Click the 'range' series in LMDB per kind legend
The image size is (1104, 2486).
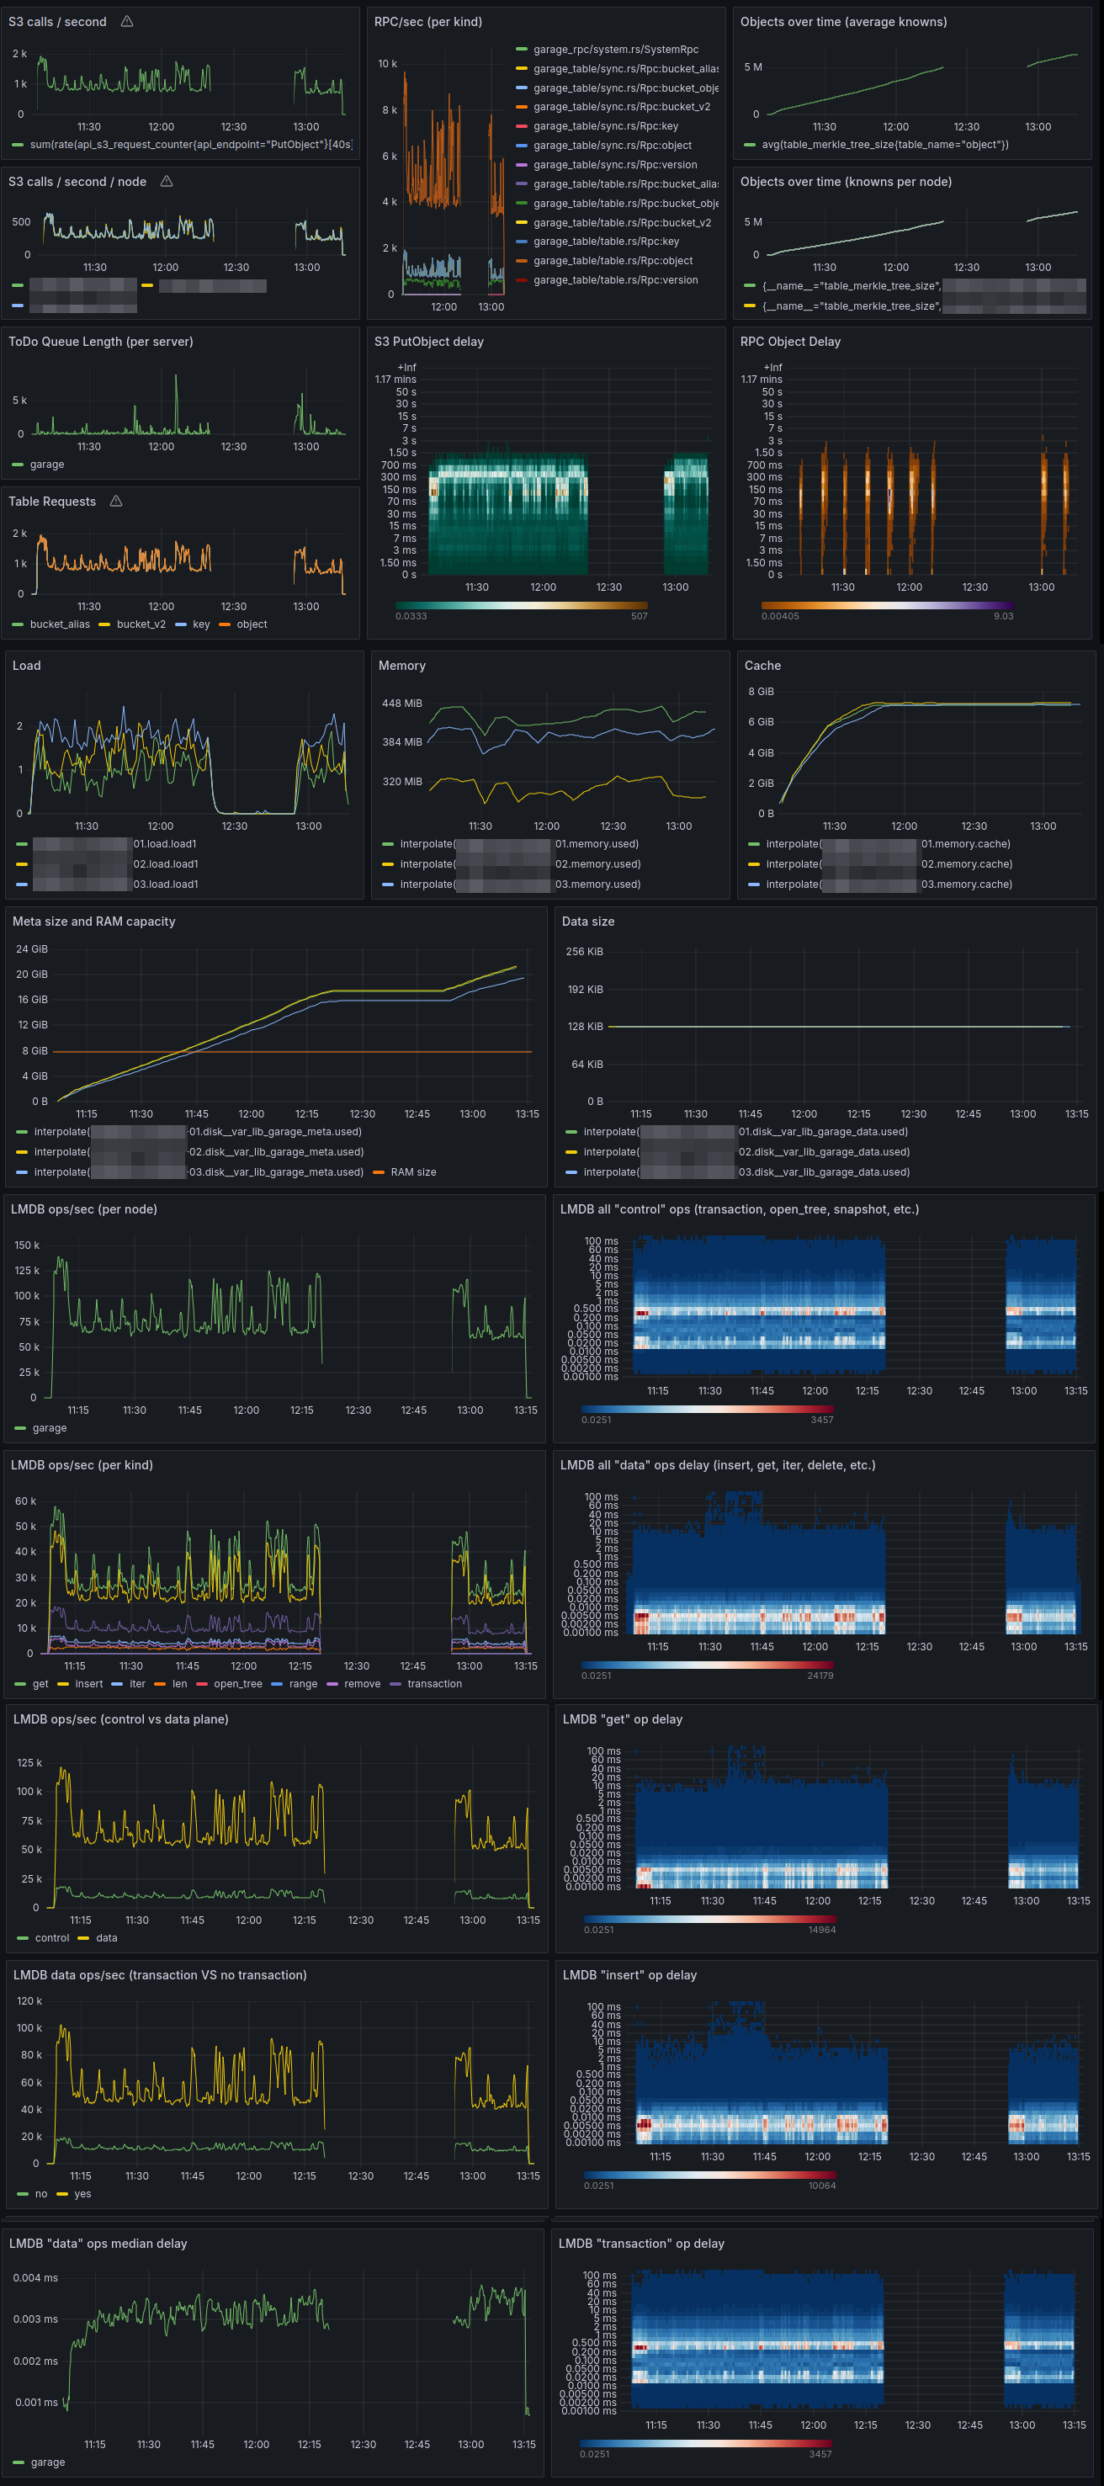click(x=303, y=1683)
